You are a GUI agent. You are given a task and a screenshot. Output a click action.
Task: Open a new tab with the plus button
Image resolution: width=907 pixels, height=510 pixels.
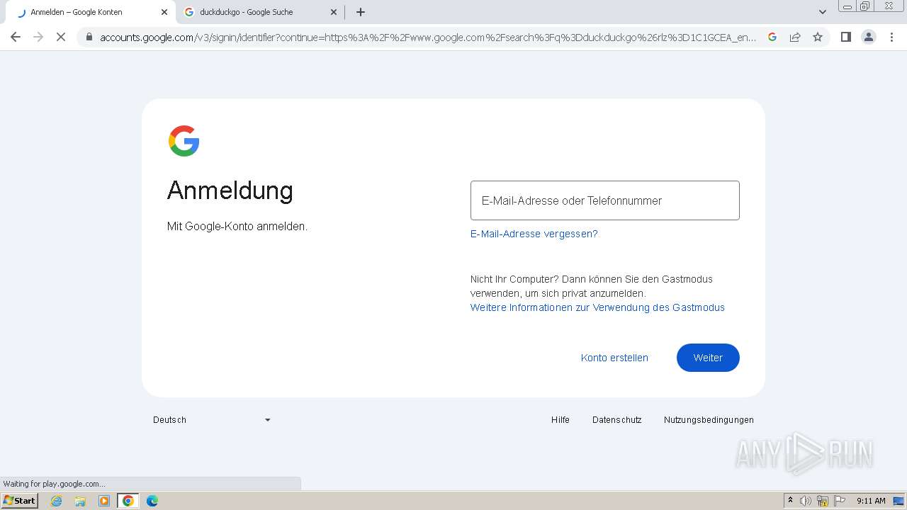(361, 12)
